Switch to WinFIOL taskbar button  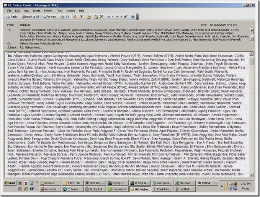click(95, 183)
